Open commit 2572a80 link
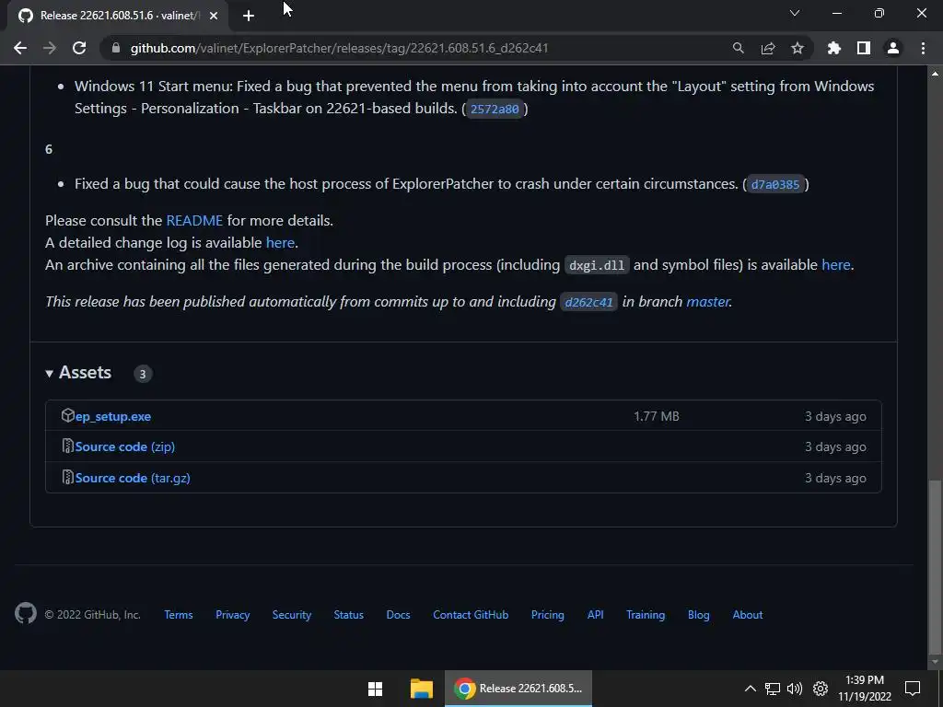The height and width of the screenshot is (707, 943). click(x=495, y=109)
